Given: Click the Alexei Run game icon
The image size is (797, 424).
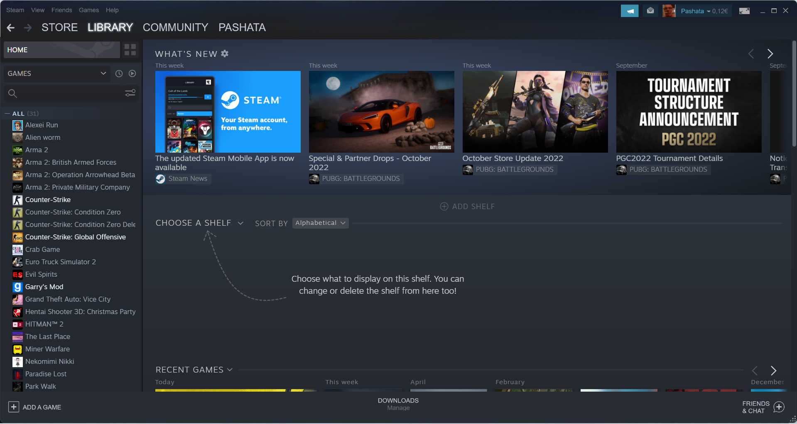Looking at the screenshot, I should (x=17, y=125).
